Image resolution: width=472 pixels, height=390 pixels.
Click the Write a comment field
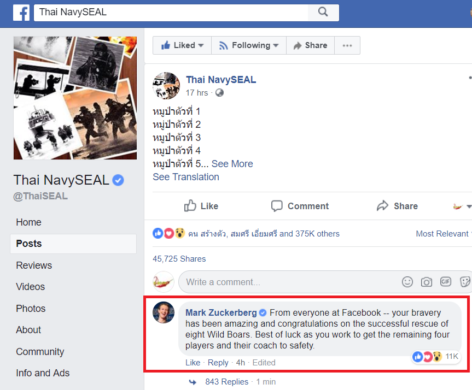pos(284,282)
